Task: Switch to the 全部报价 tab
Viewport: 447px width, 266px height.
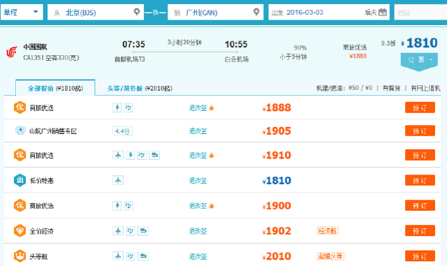Action: (x=55, y=89)
